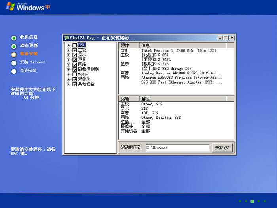This screenshot has height=208, width=277.
Task: Expand the 网络 tree node
Action: 68,65
